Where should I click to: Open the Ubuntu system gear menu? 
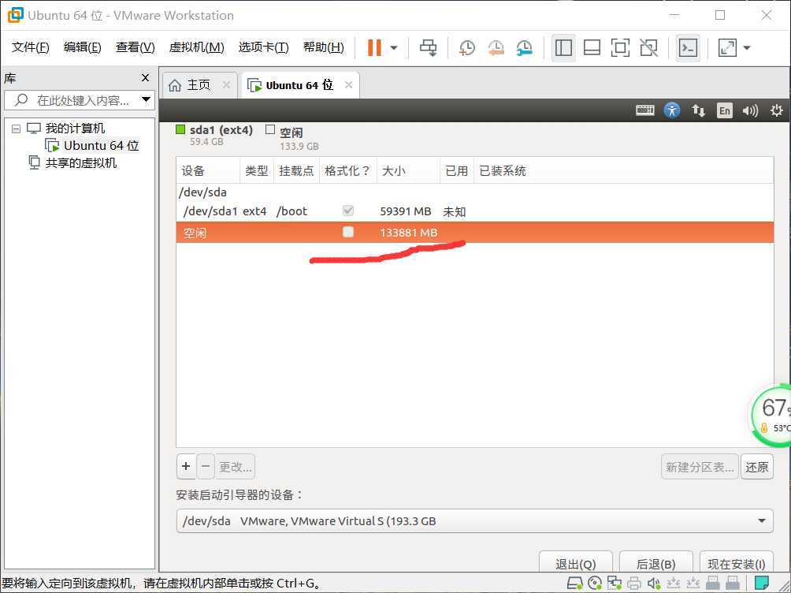pos(777,110)
